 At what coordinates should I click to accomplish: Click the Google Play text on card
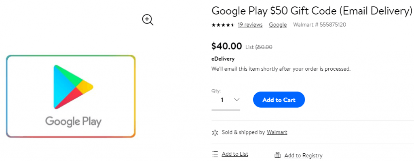pos(73,122)
